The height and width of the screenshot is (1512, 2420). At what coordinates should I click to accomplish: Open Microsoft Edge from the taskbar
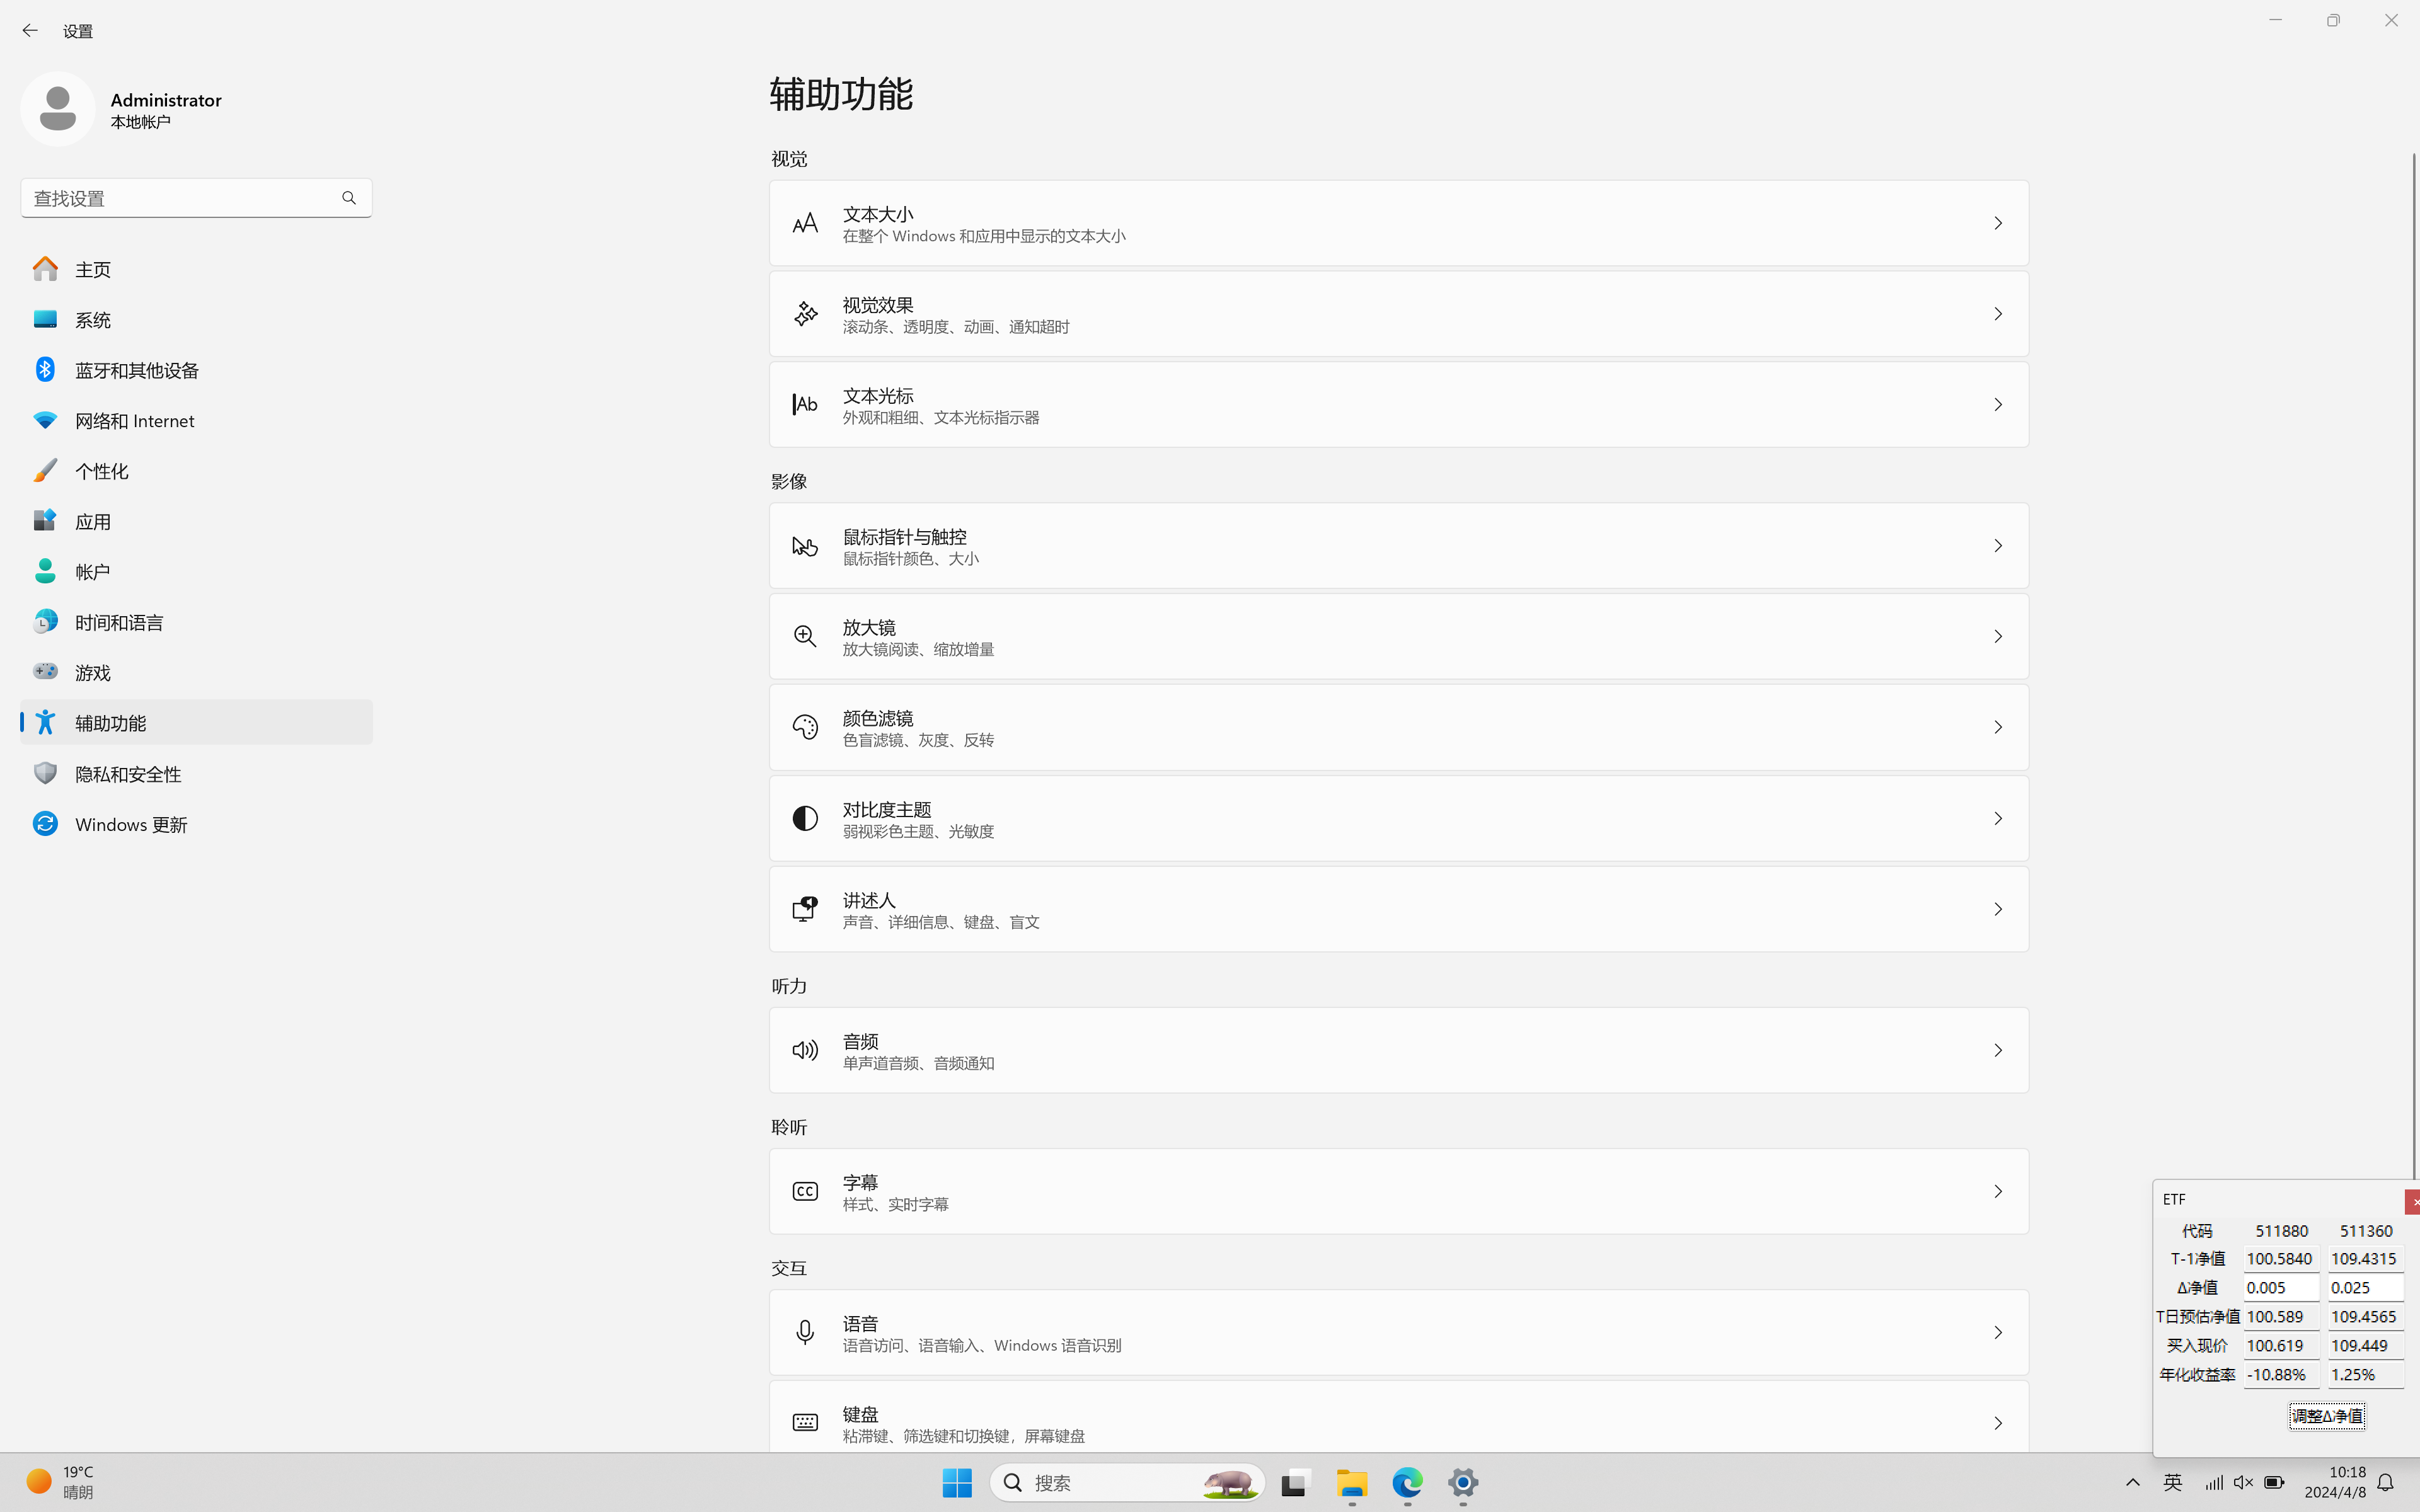coord(1407,1482)
